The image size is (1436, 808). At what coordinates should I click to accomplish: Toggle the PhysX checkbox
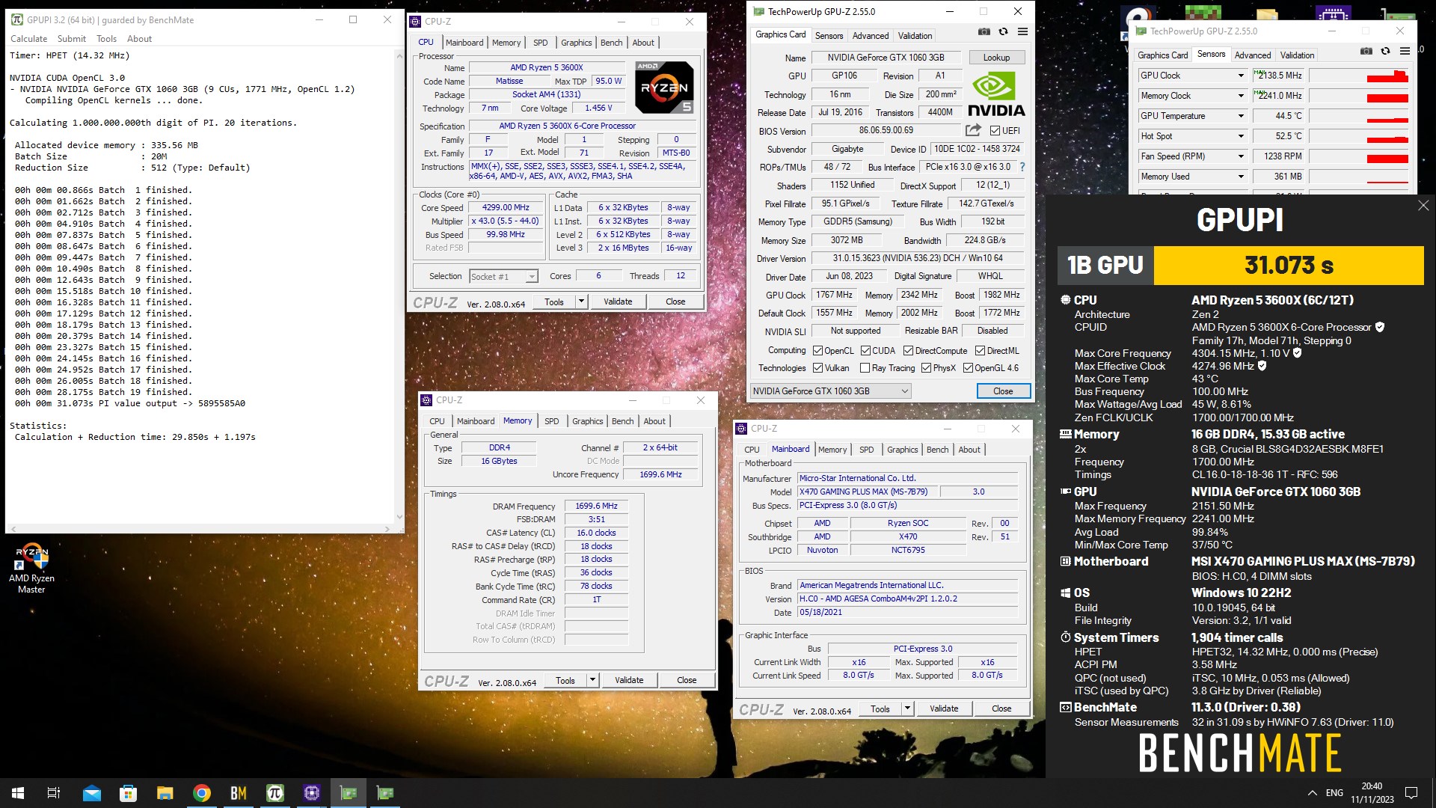click(x=926, y=368)
